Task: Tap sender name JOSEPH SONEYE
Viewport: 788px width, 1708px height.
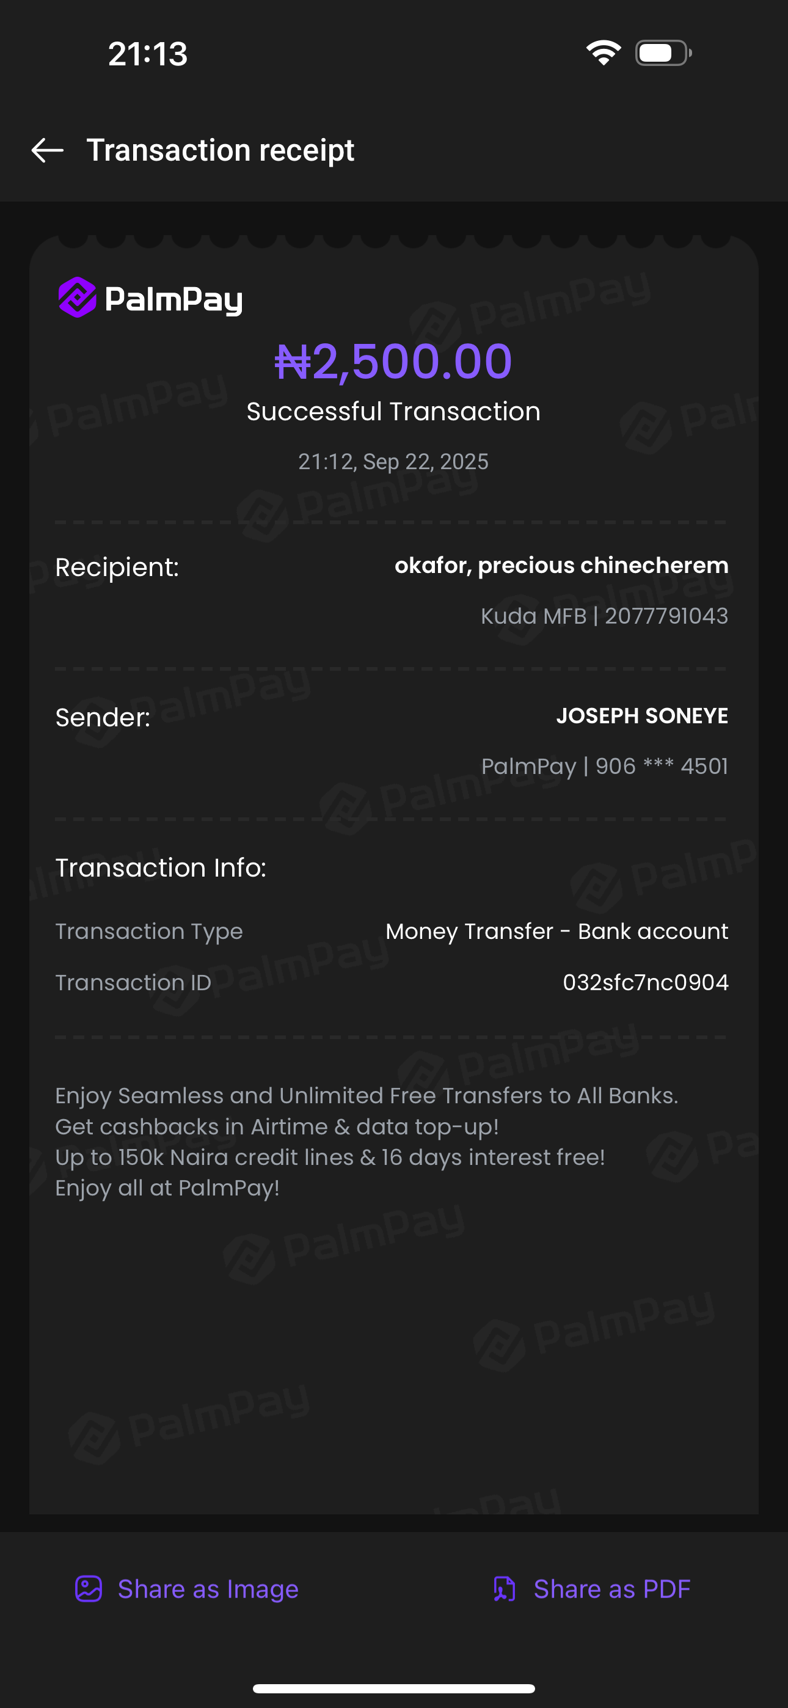Action: [x=641, y=716]
